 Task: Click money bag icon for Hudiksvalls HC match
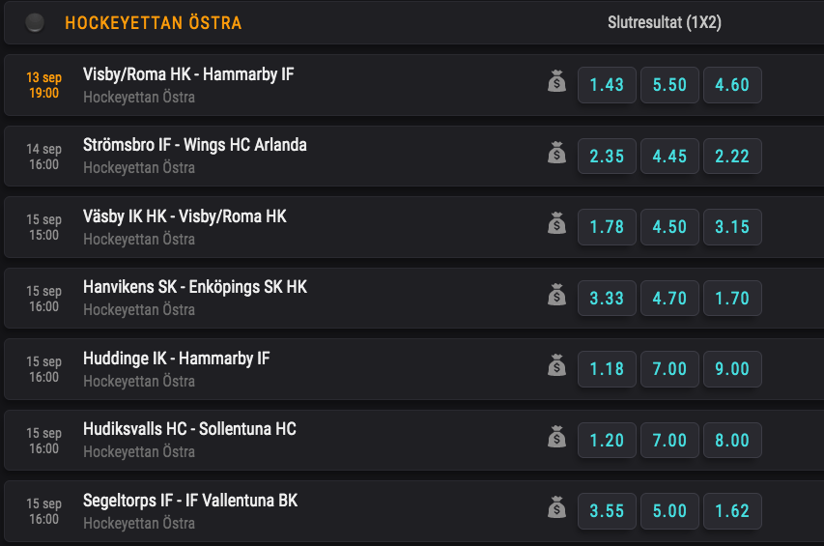[x=556, y=437]
